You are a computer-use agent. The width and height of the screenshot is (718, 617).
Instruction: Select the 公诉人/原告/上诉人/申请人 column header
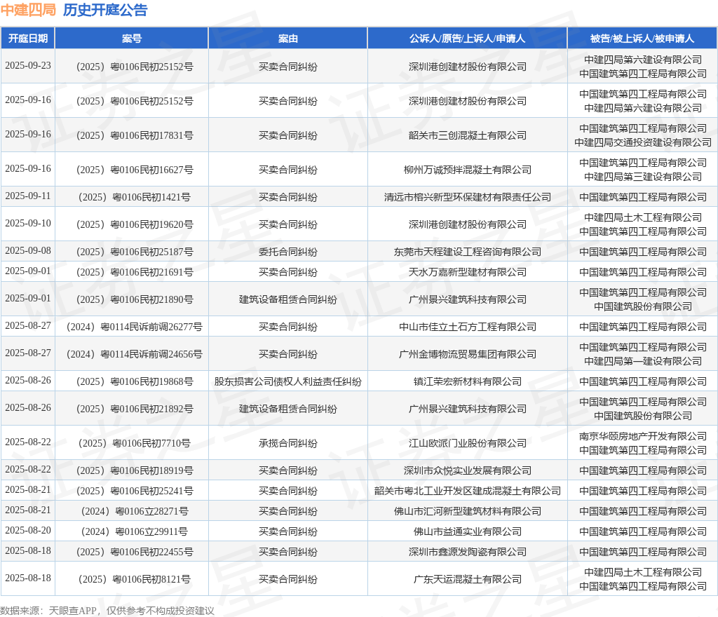[468, 39]
